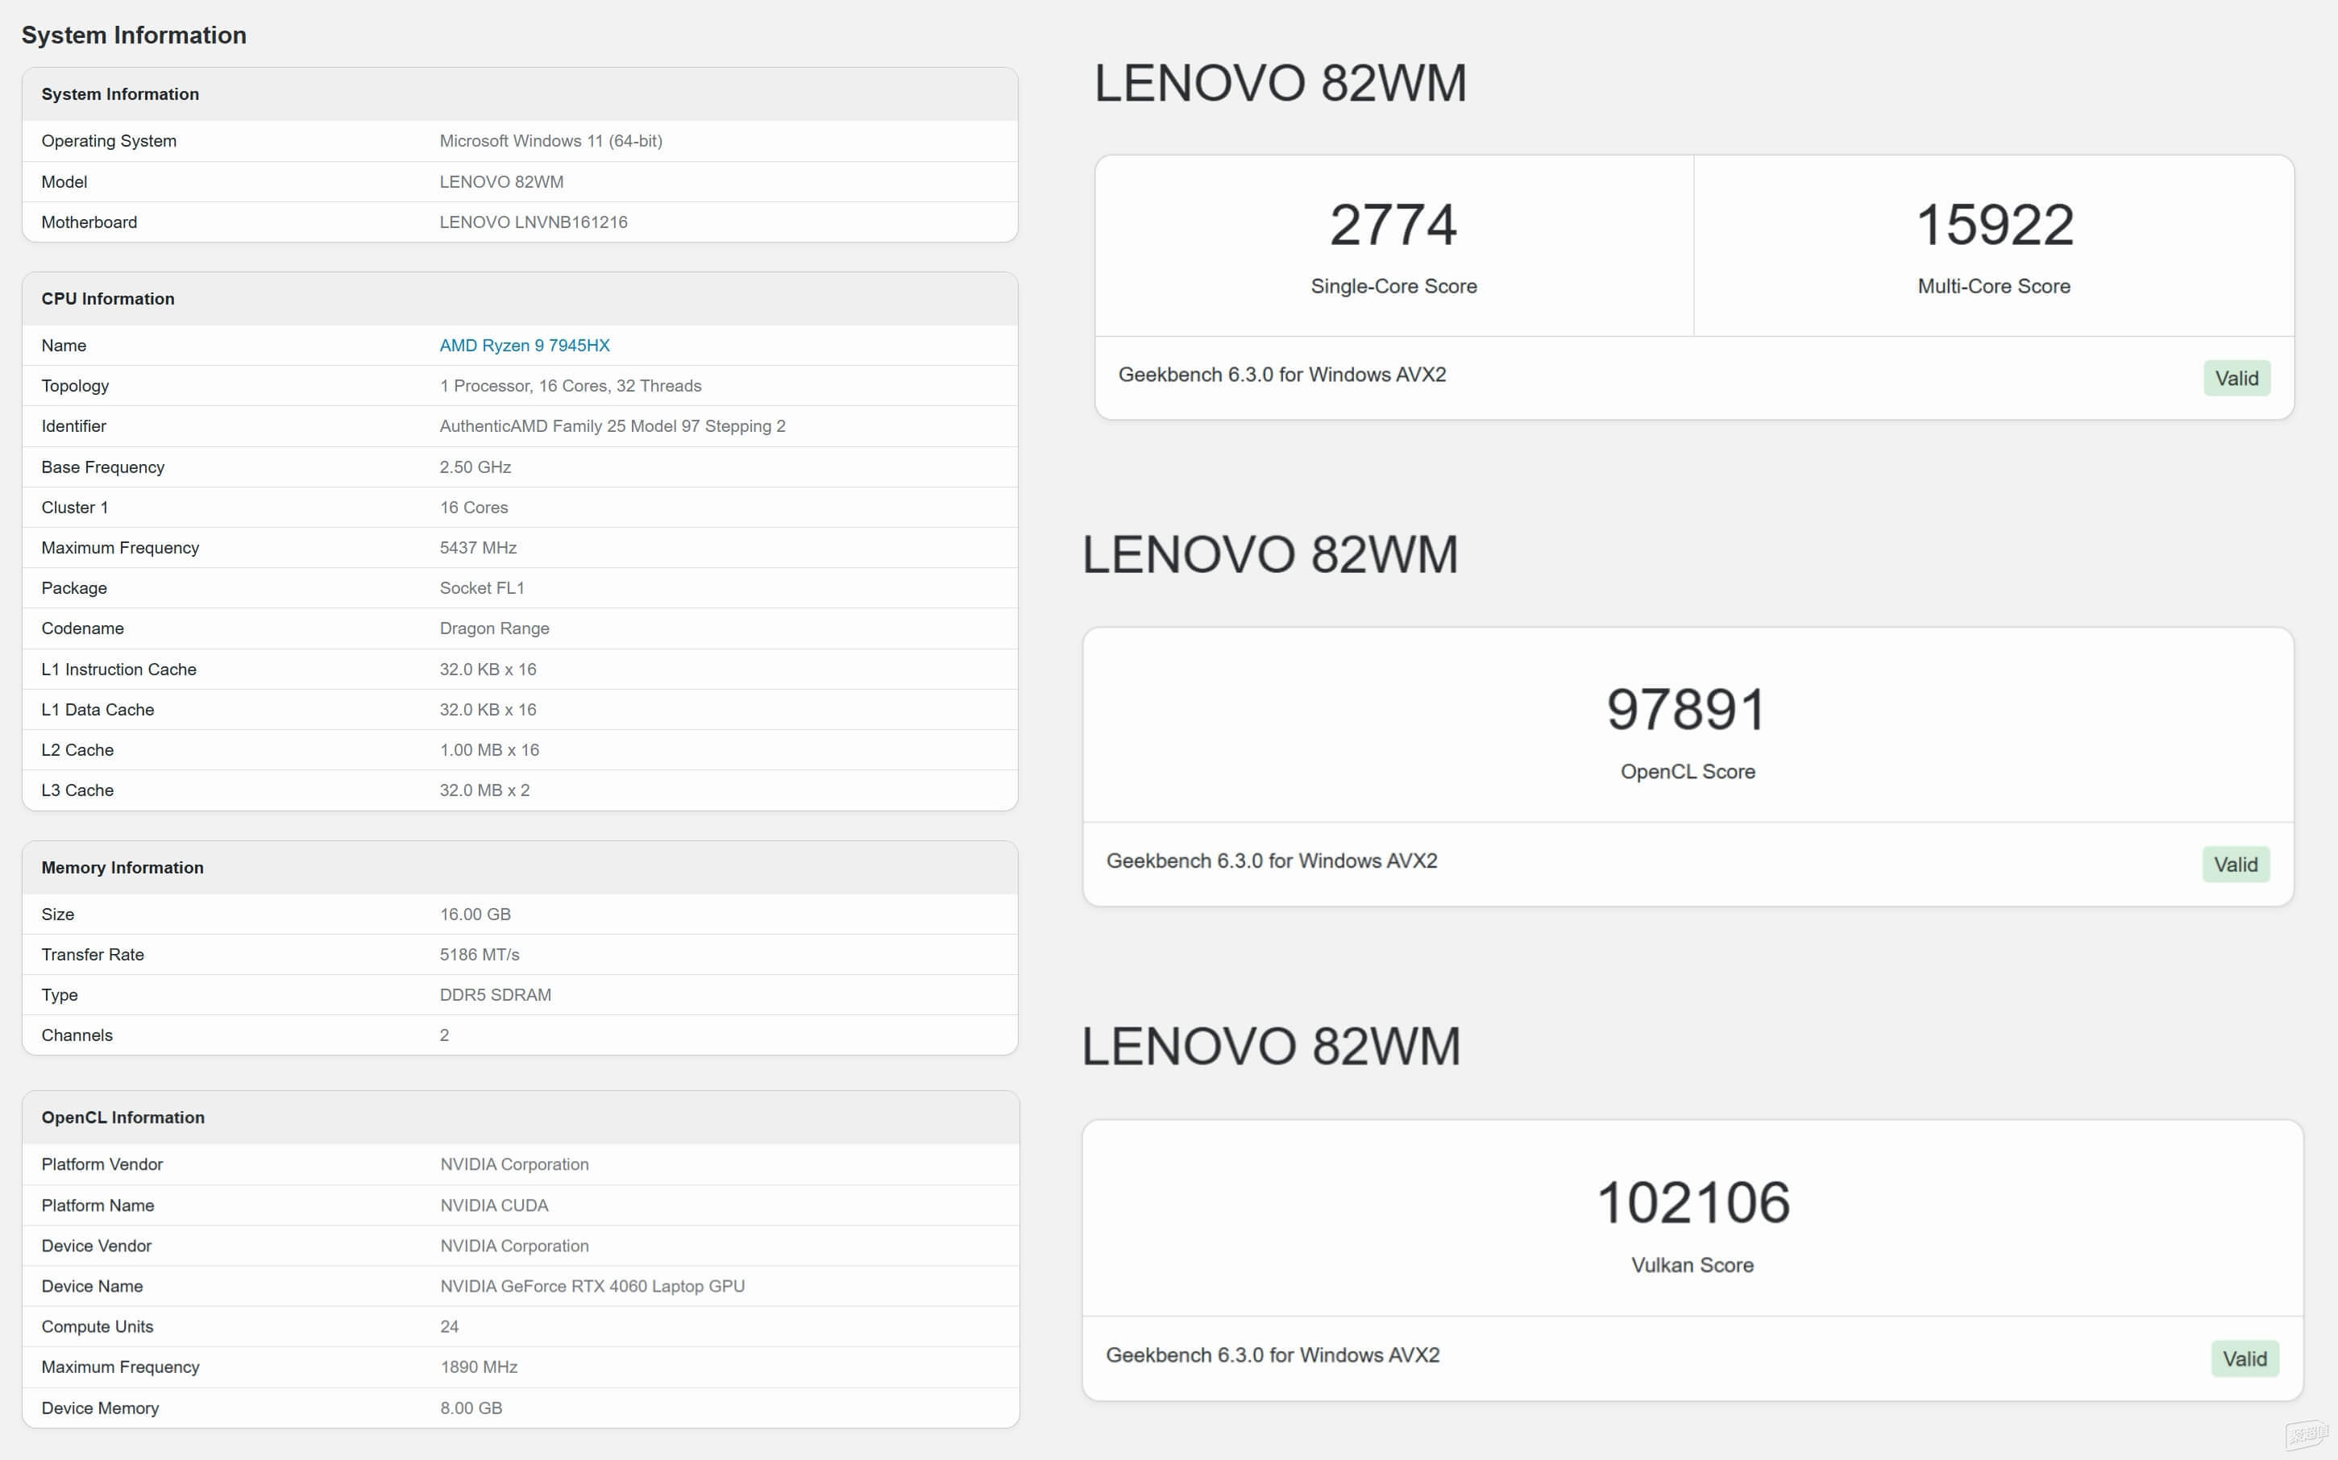Click the Codename value 'Dragon Range'
Image resolution: width=2338 pixels, height=1460 pixels.
click(493, 628)
